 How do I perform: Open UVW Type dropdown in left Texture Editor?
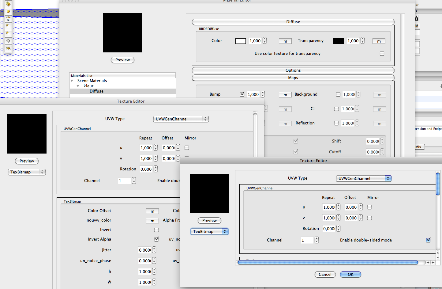(181, 119)
